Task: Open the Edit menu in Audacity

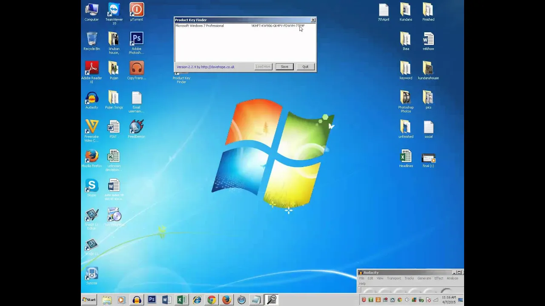Action: coord(370,278)
